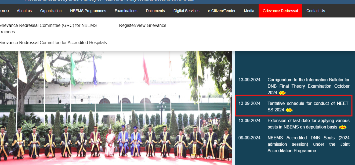Click the convocation group photo banner
This screenshot has height=165, width=355.
pyautogui.click(x=115, y=107)
